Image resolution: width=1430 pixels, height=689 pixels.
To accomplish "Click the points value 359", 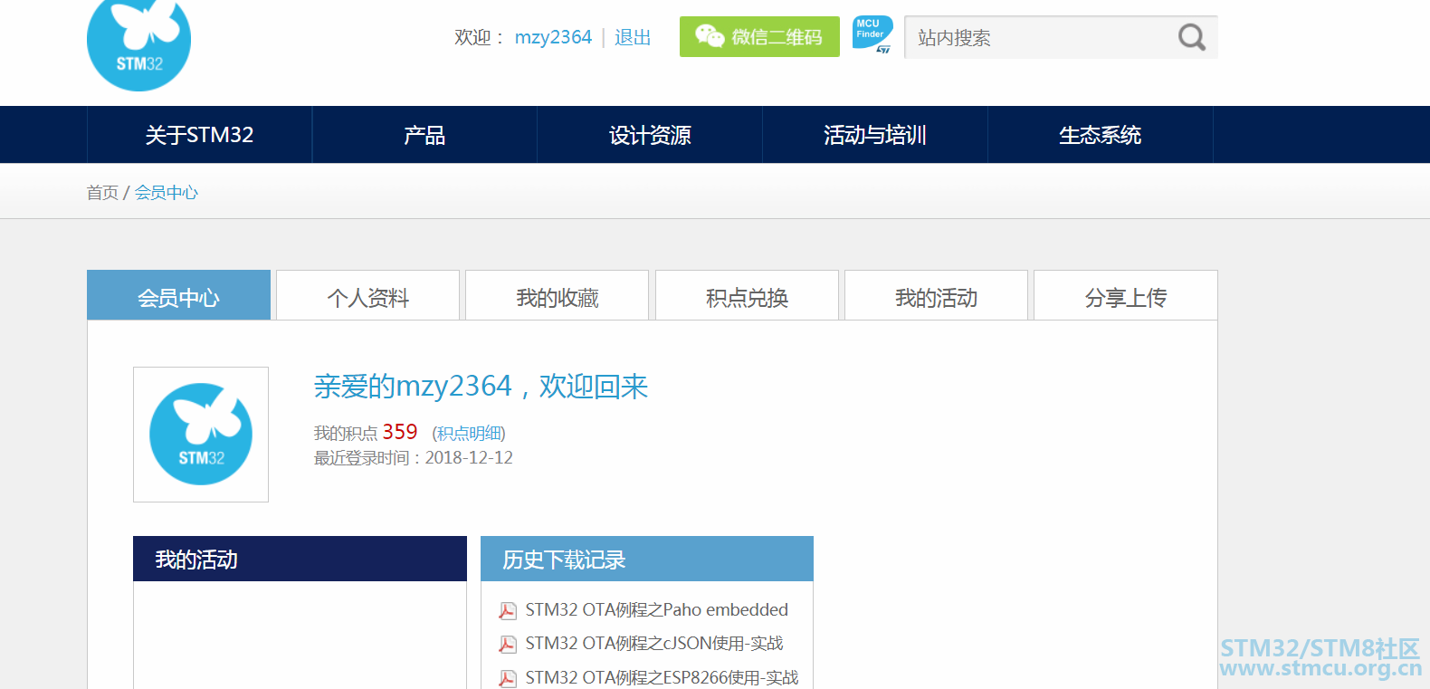I will point(400,432).
